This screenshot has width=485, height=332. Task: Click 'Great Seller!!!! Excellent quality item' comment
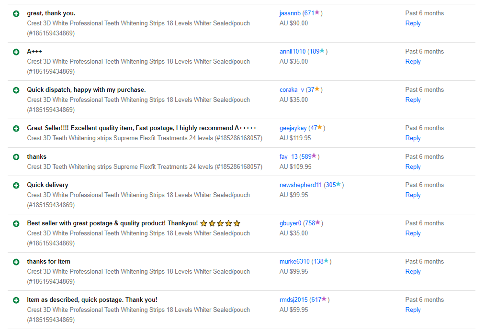[142, 128]
